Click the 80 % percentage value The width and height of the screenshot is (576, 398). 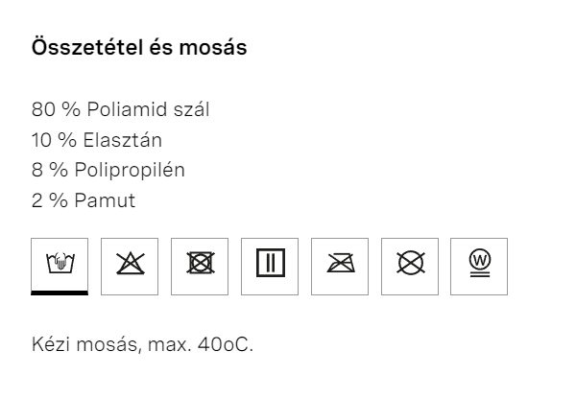pos(56,109)
